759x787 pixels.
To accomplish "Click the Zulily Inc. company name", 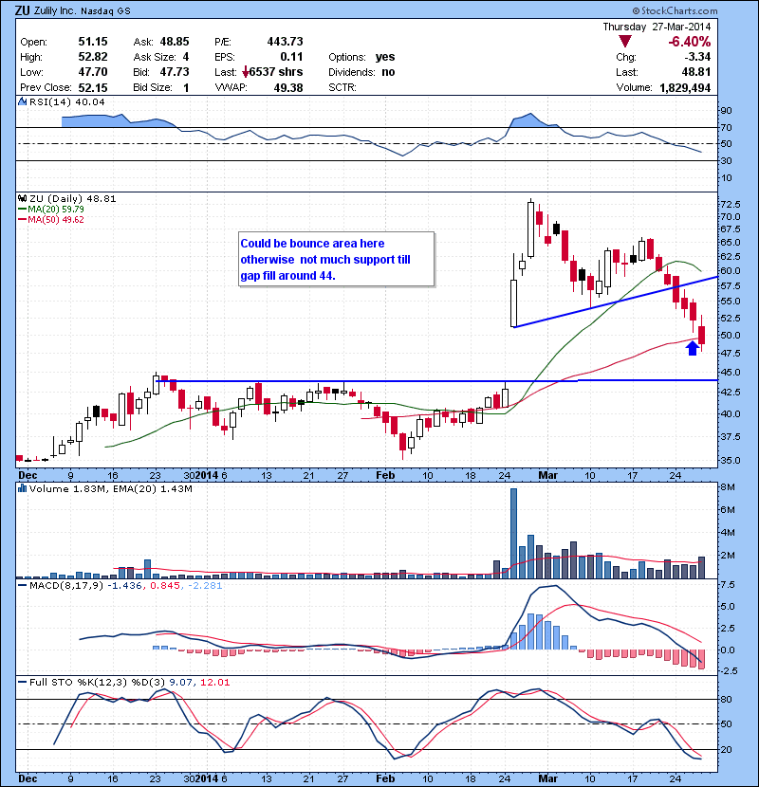I will (54, 10).
